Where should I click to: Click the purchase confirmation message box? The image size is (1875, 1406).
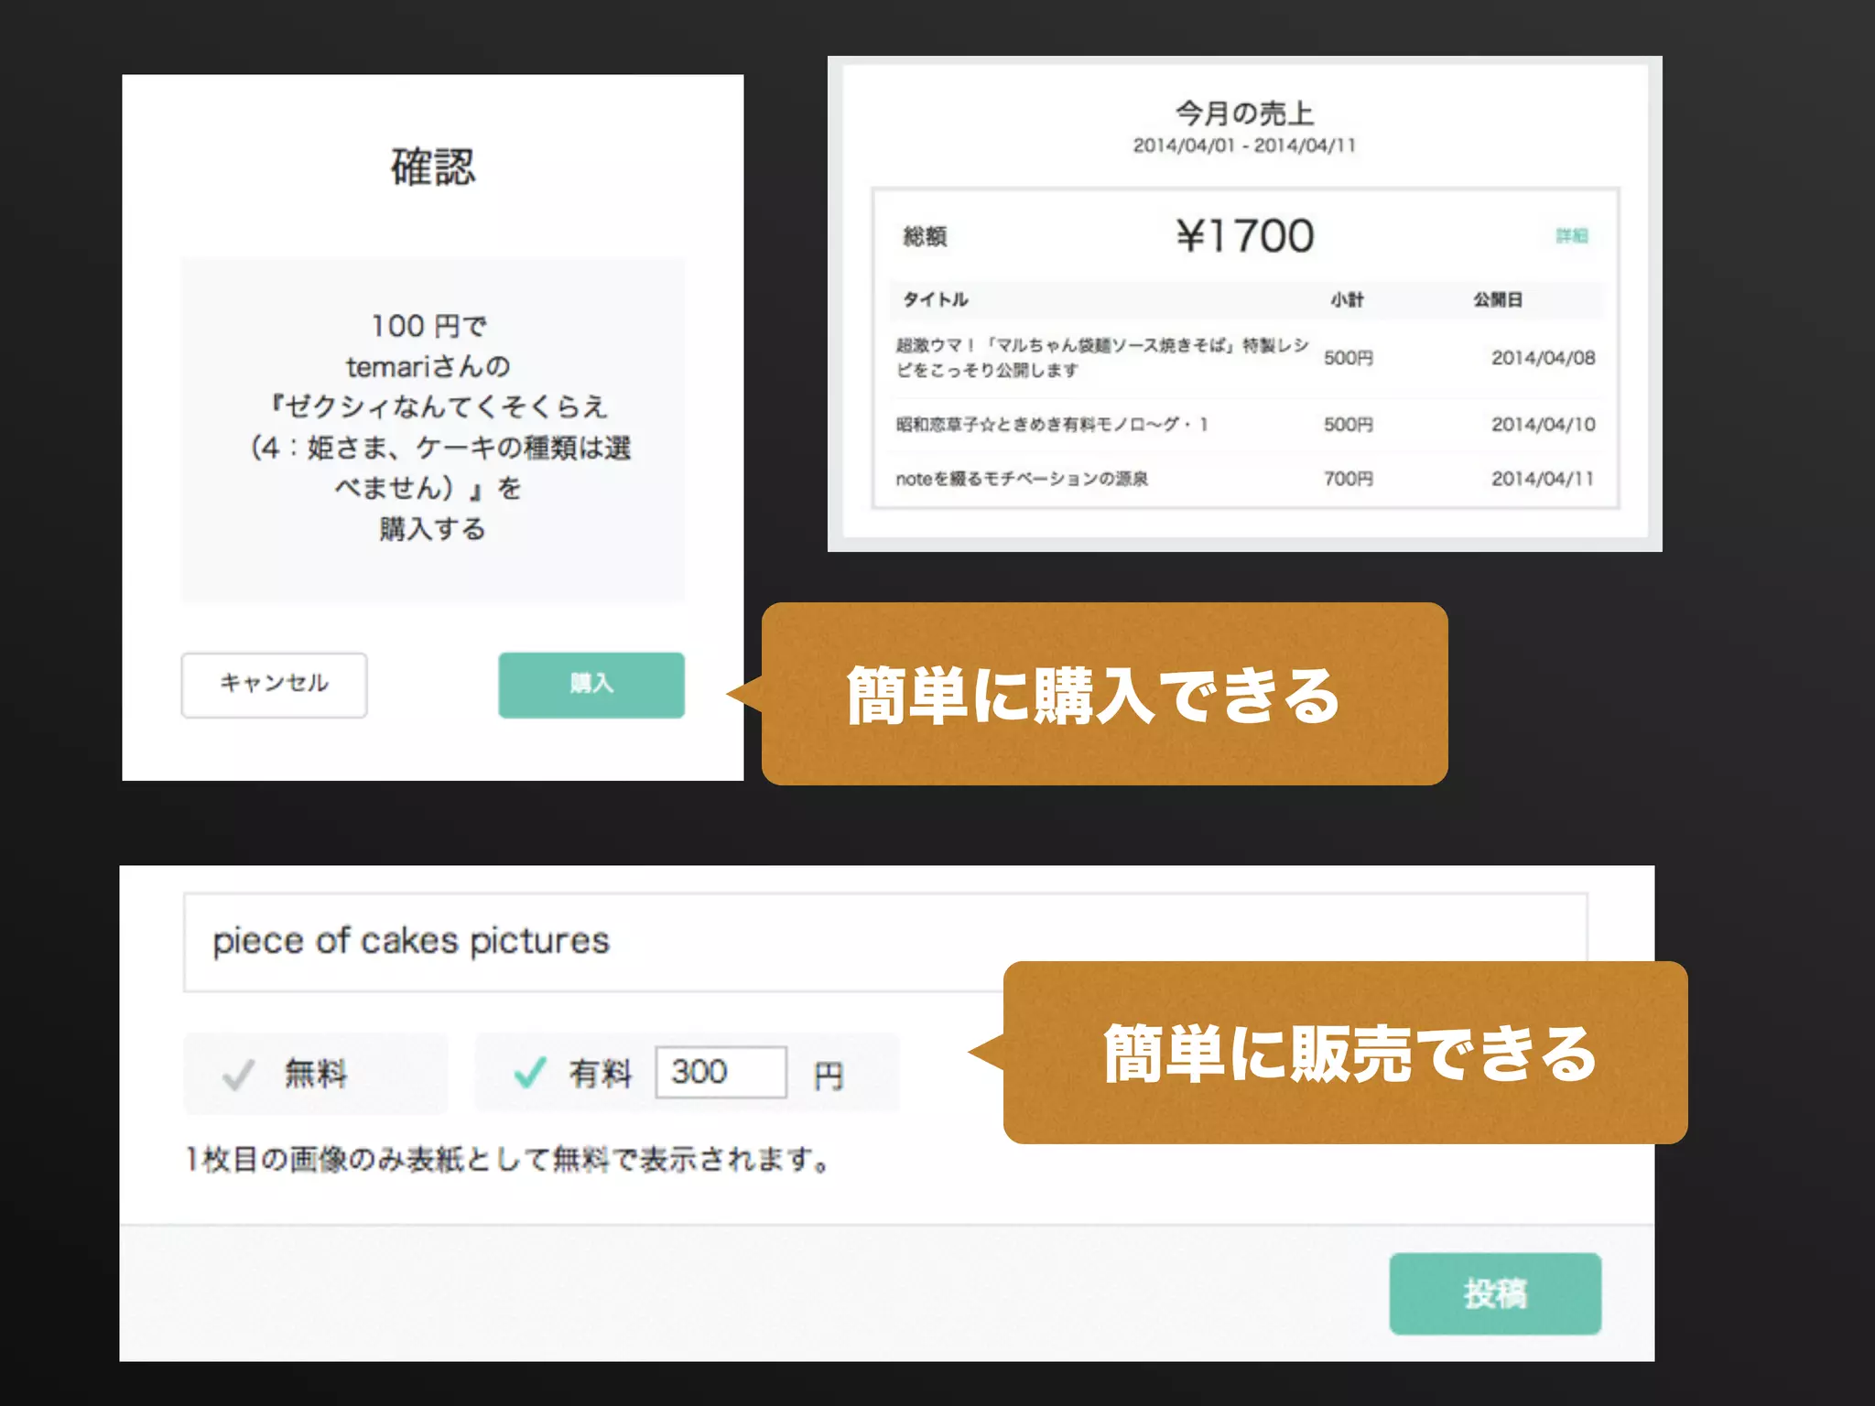click(432, 428)
